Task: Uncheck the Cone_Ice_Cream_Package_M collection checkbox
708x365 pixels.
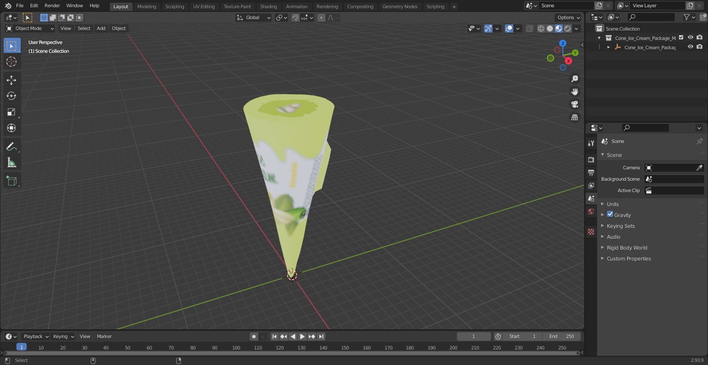Action: (x=681, y=38)
